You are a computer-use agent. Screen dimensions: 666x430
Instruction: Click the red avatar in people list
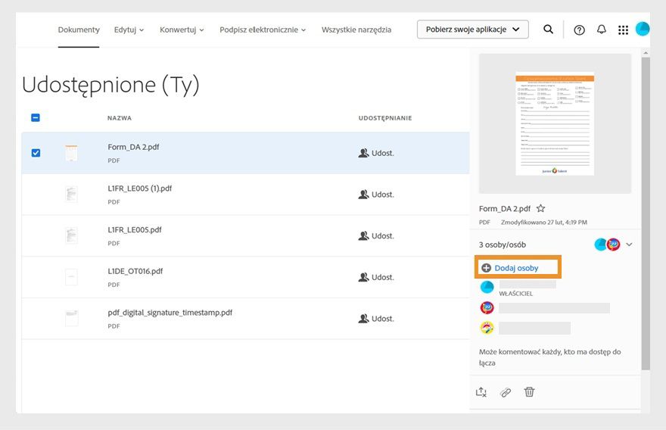(x=487, y=307)
